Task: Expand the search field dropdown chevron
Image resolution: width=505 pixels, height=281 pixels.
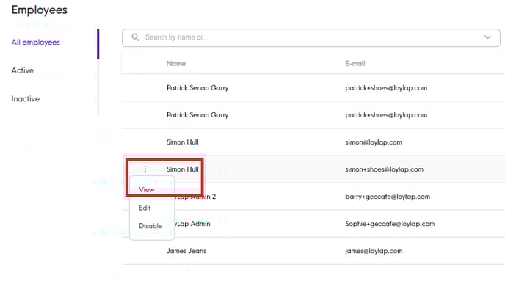Action: pyautogui.click(x=487, y=37)
